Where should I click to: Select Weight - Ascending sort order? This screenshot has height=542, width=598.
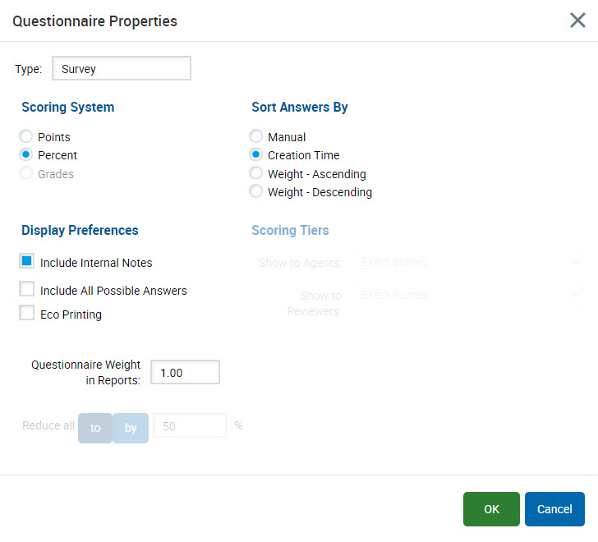(x=256, y=174)
